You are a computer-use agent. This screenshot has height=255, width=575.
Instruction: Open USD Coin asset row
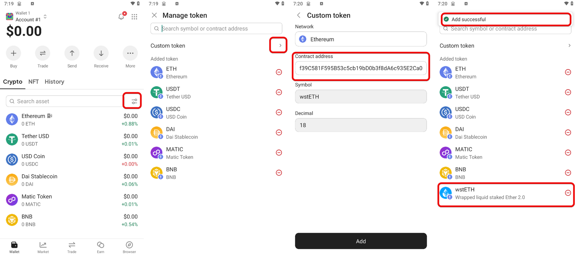[x=72, y=160]
